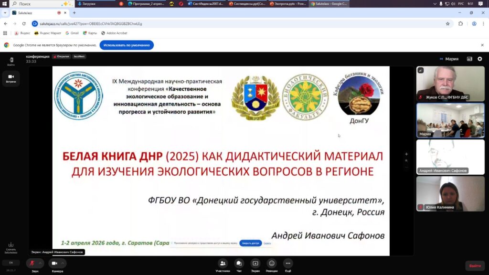
Task: Toggle the Камера camera on or off
Action: (54, 263)
